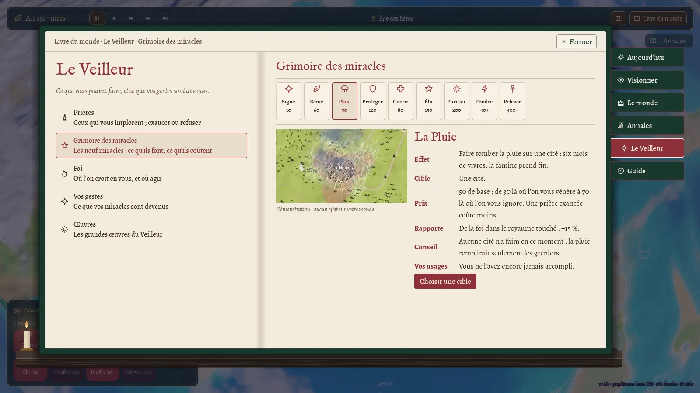Select the Signe miracle card
Viewport: 700px width, 393px height.
point(289,101)
